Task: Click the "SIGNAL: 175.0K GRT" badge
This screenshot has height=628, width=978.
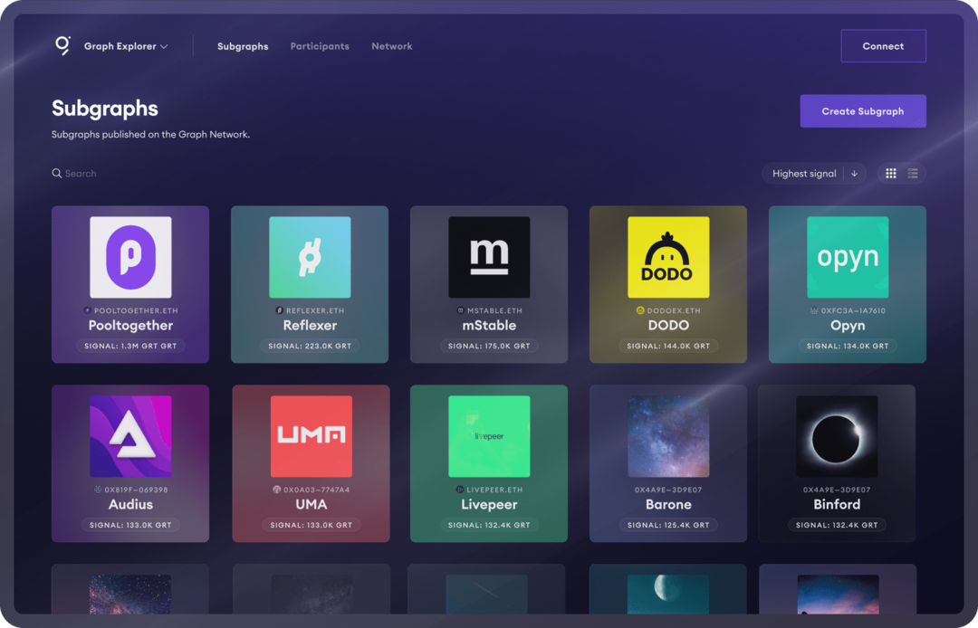Action: 489,346
